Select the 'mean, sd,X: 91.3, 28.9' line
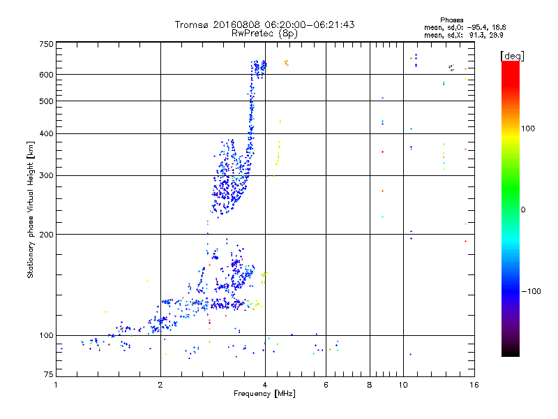This screenshot has height=419, width=558. tap(463, 35)
